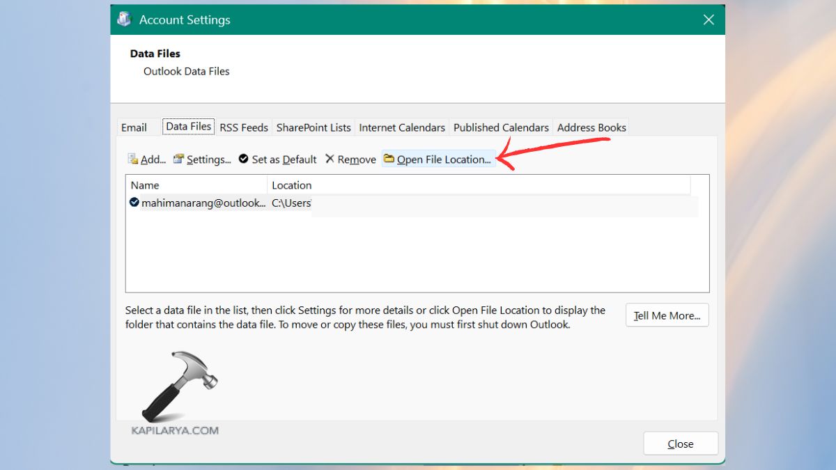Click the Open File Location folder icon
The width and height of the screenshot is (836, 470).
coord(389,159)
